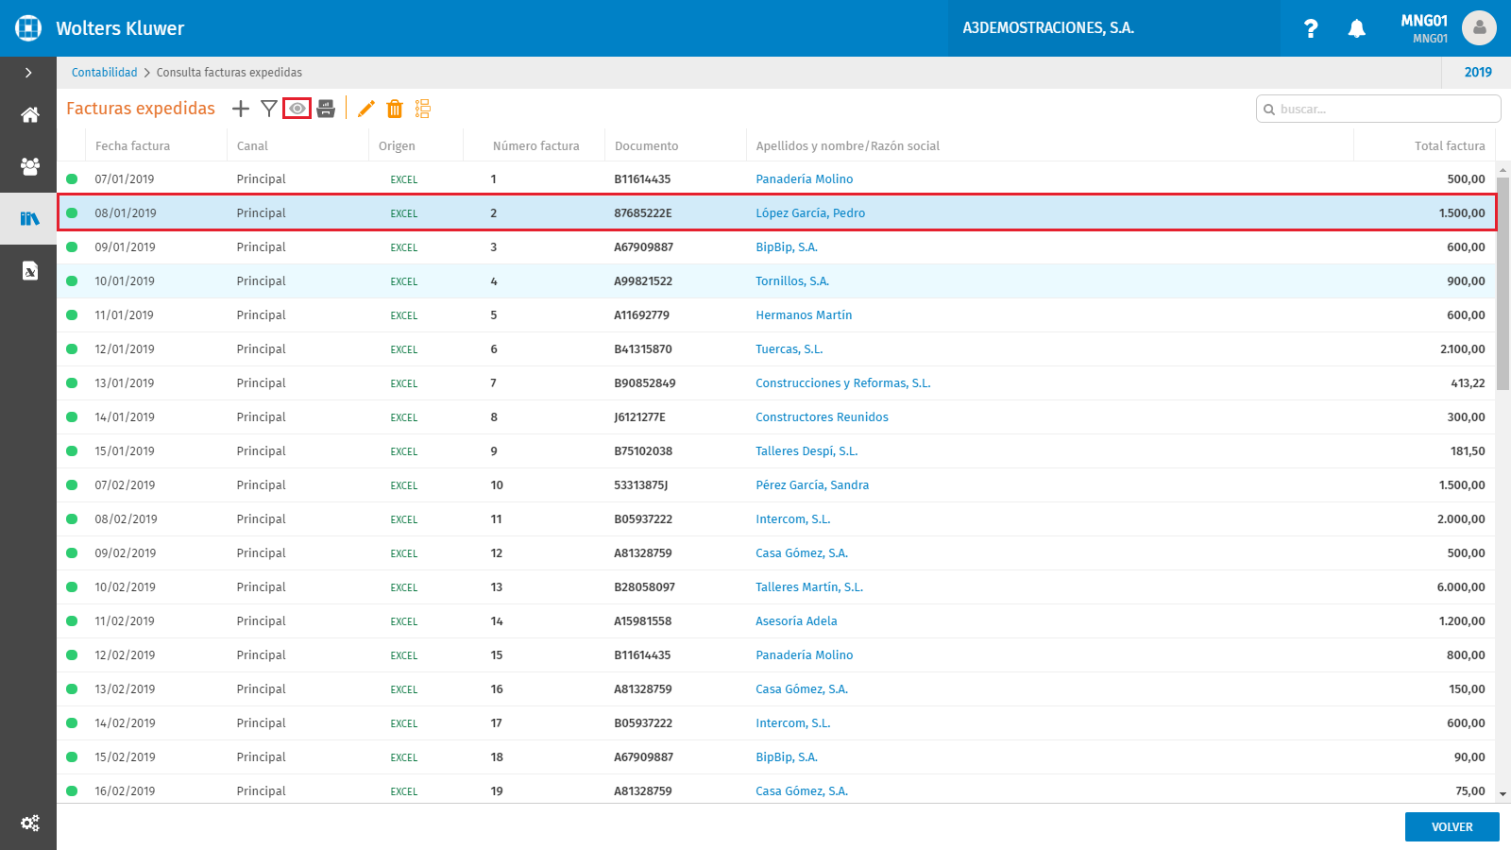Click the eye view icon
Screen dimensions: 1511x850
297,109
